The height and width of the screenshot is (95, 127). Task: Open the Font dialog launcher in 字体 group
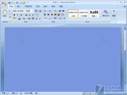41,22
